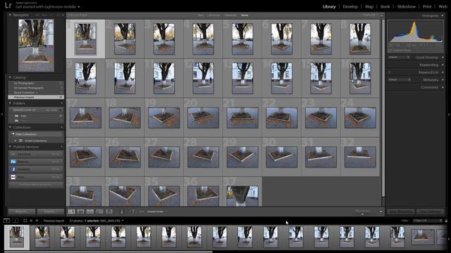Select All Photographs in Catalog
Screen dimensions: 451x253
(36, 83)
